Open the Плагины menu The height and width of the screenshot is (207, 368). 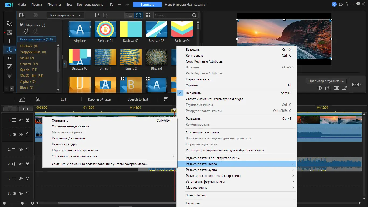pyautogui.click(x=54, y=5)
